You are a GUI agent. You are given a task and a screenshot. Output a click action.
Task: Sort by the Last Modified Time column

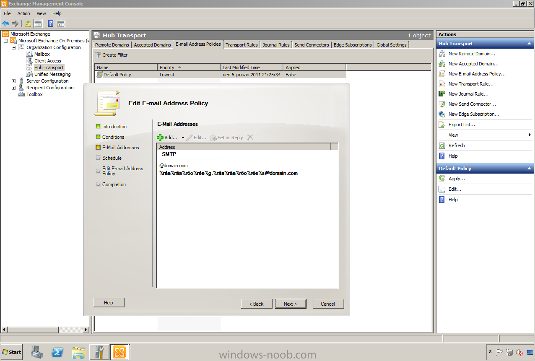252,67
